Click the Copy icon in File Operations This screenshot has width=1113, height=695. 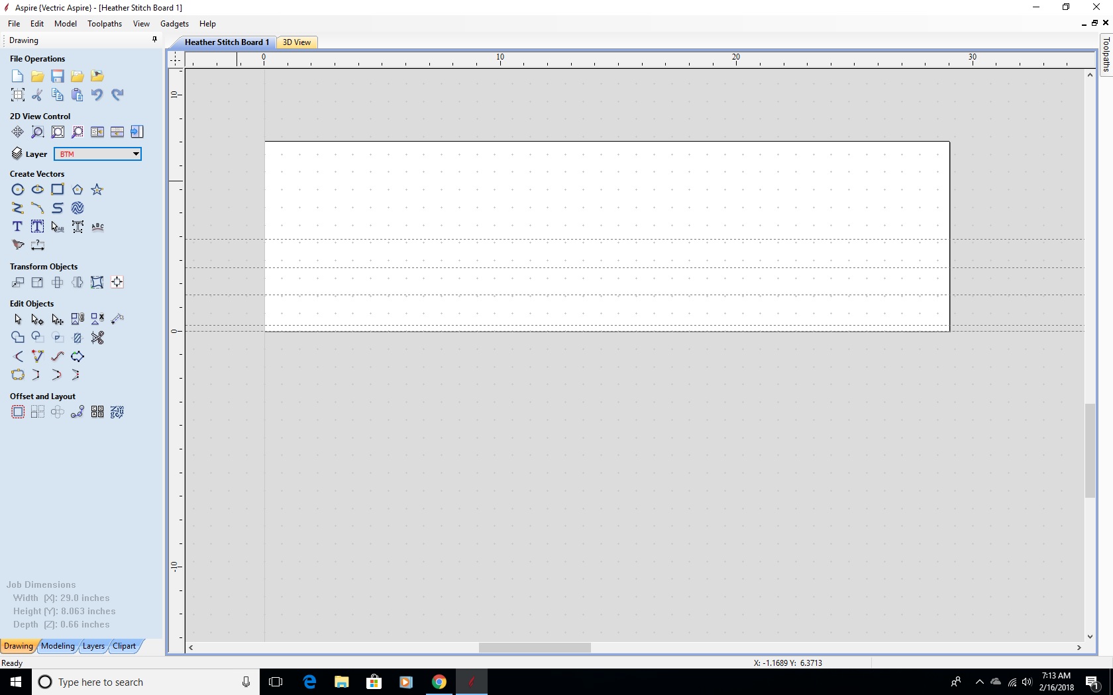point(58,95)
